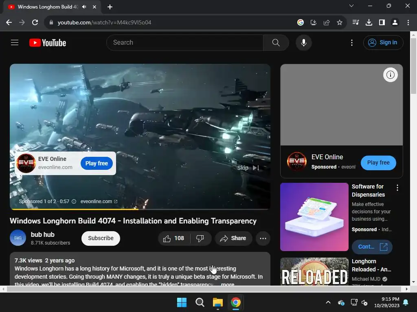This screenshot has height=312, width=417.
Task: Go back with browser back arrow
Action: pyautogui.click(x=9, y=22)
